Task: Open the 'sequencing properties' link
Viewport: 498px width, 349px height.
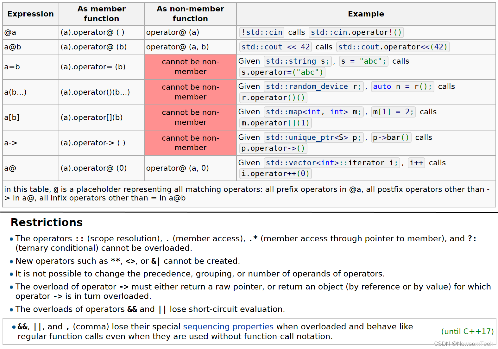Action: click(x=228, y=327)
